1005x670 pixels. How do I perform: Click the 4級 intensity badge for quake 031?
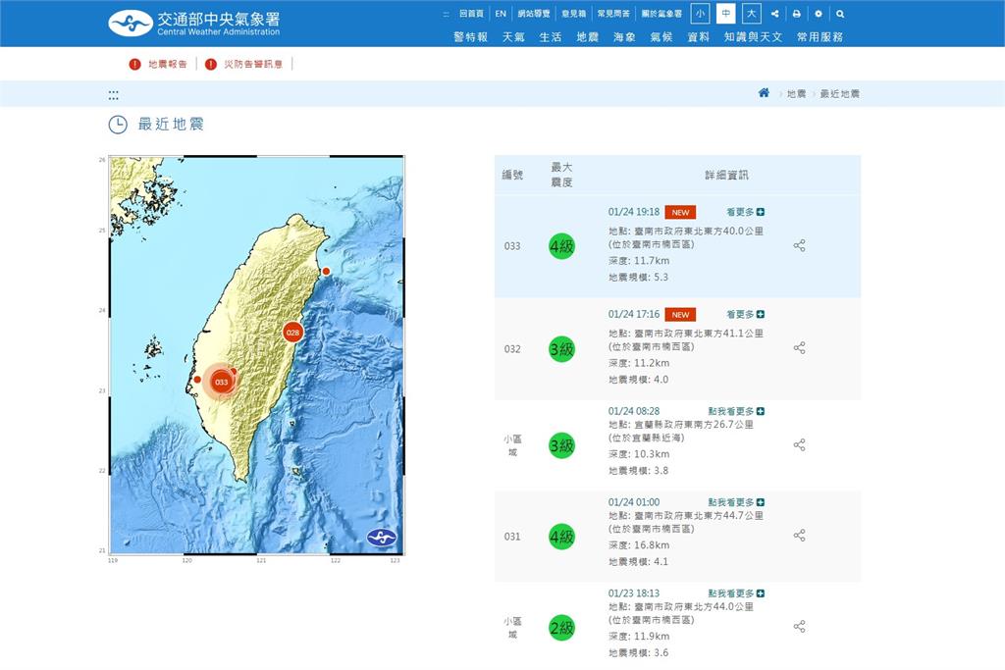pos(562,537)
